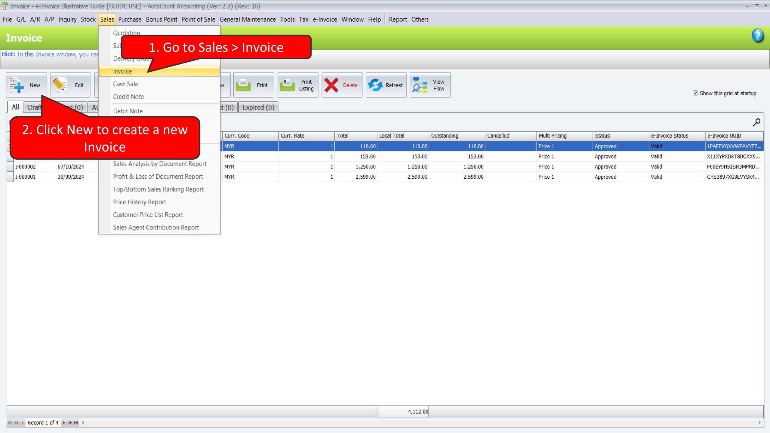Click the 1,250.00 Total cell
Viewport: 770px width, 433px height.
click(356, 167)
